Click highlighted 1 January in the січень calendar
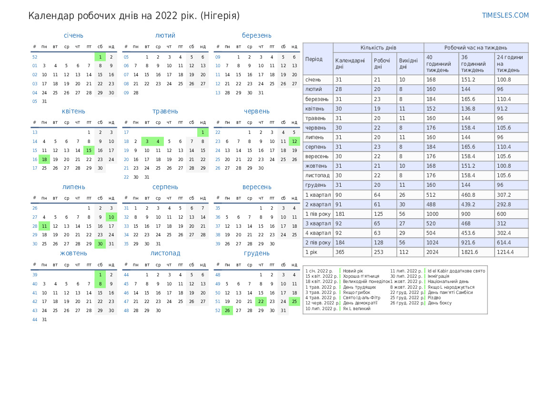This screenshot has height=394, width=557. pos(100,57)
